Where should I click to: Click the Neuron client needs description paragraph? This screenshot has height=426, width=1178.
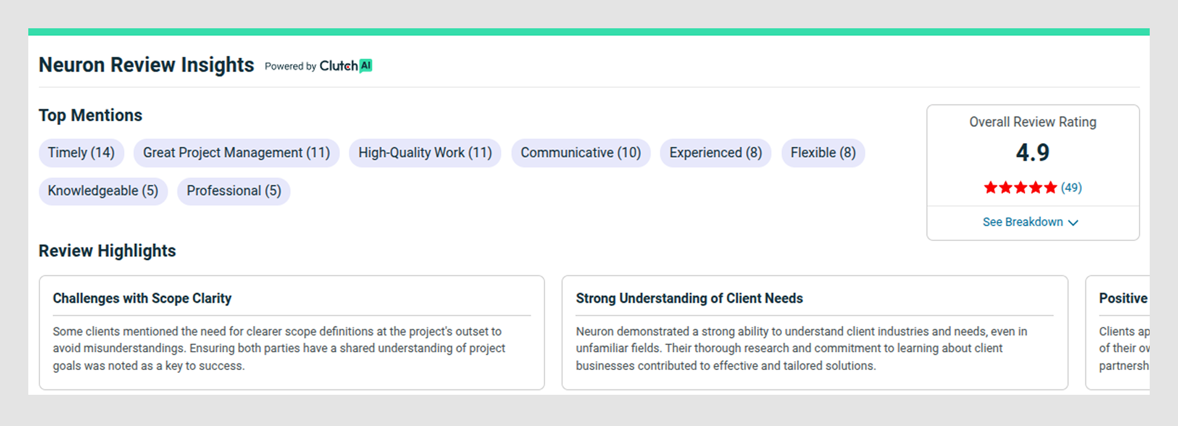(x=801, y=349)
